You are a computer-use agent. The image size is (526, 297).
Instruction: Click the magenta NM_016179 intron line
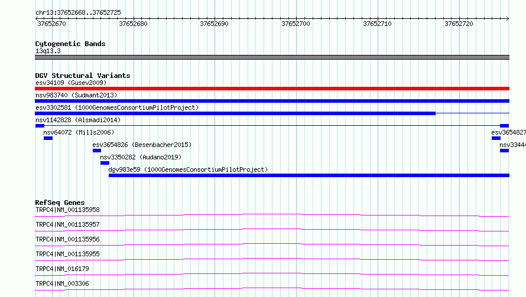(x=272, y=274)
